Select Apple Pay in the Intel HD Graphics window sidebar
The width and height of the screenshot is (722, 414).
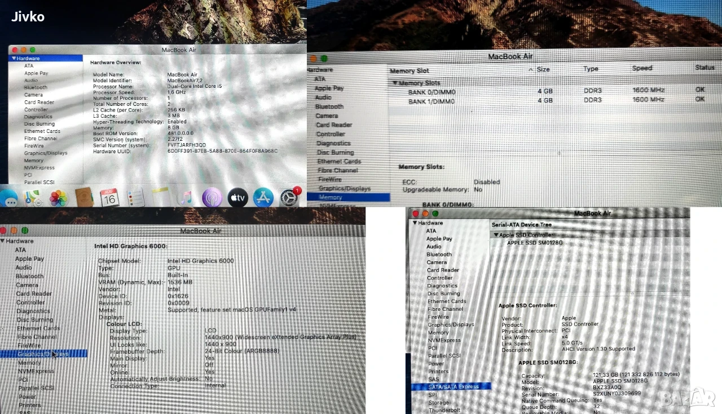29,259
